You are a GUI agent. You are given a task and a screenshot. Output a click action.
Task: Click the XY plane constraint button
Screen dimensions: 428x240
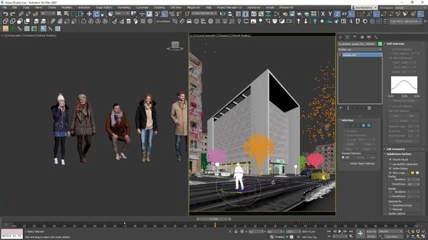(344, 13)
